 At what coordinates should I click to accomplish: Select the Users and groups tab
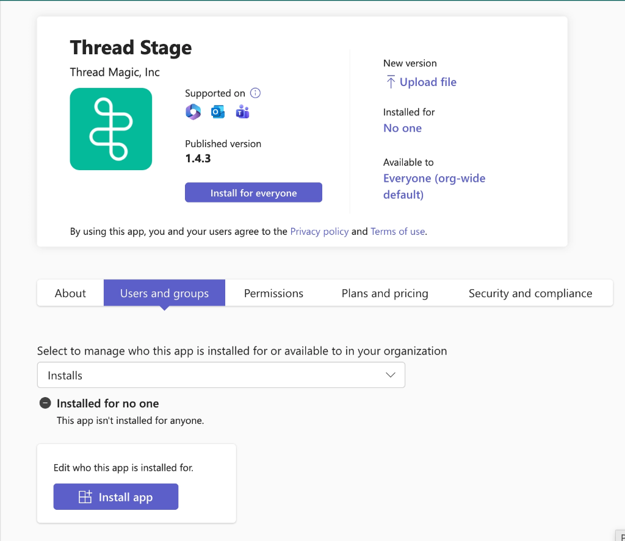(x=164, y=293)
